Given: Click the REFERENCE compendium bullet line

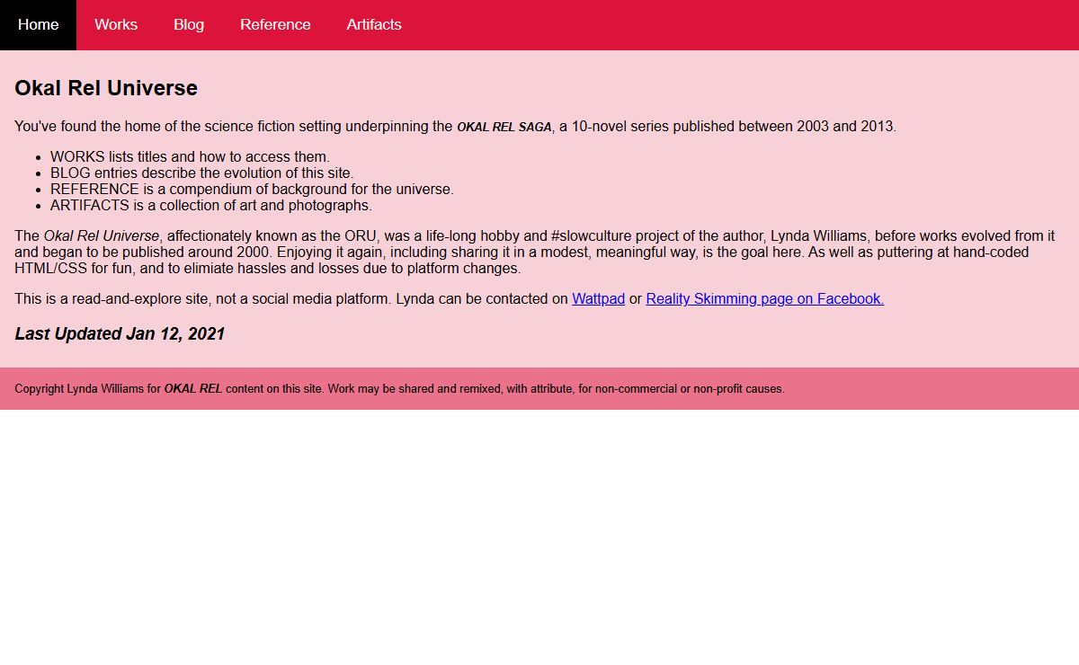Looking at the screenshot, I should coord(252,189).
